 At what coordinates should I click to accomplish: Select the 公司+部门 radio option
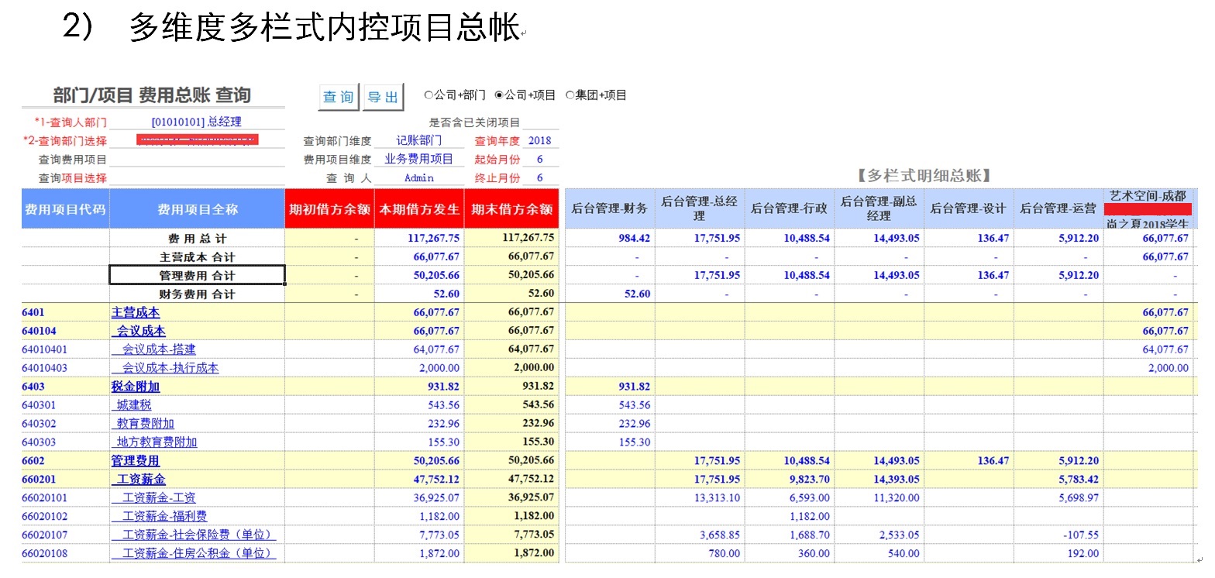[x=429, y=95]
